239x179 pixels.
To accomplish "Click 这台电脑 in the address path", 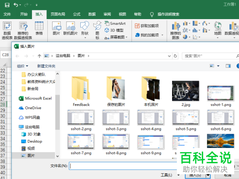I will click(x=63, y=56).
